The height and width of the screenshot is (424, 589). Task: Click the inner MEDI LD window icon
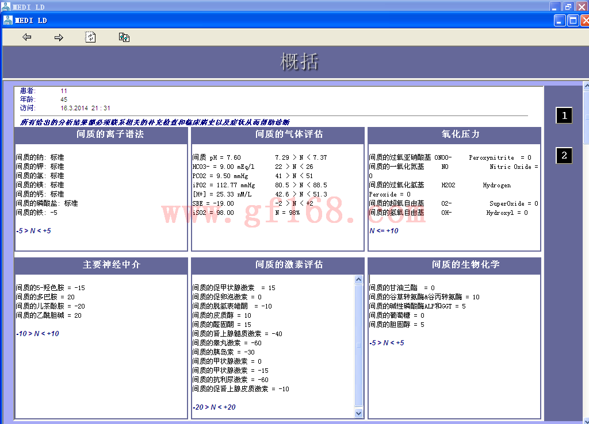tap(7, 20)
